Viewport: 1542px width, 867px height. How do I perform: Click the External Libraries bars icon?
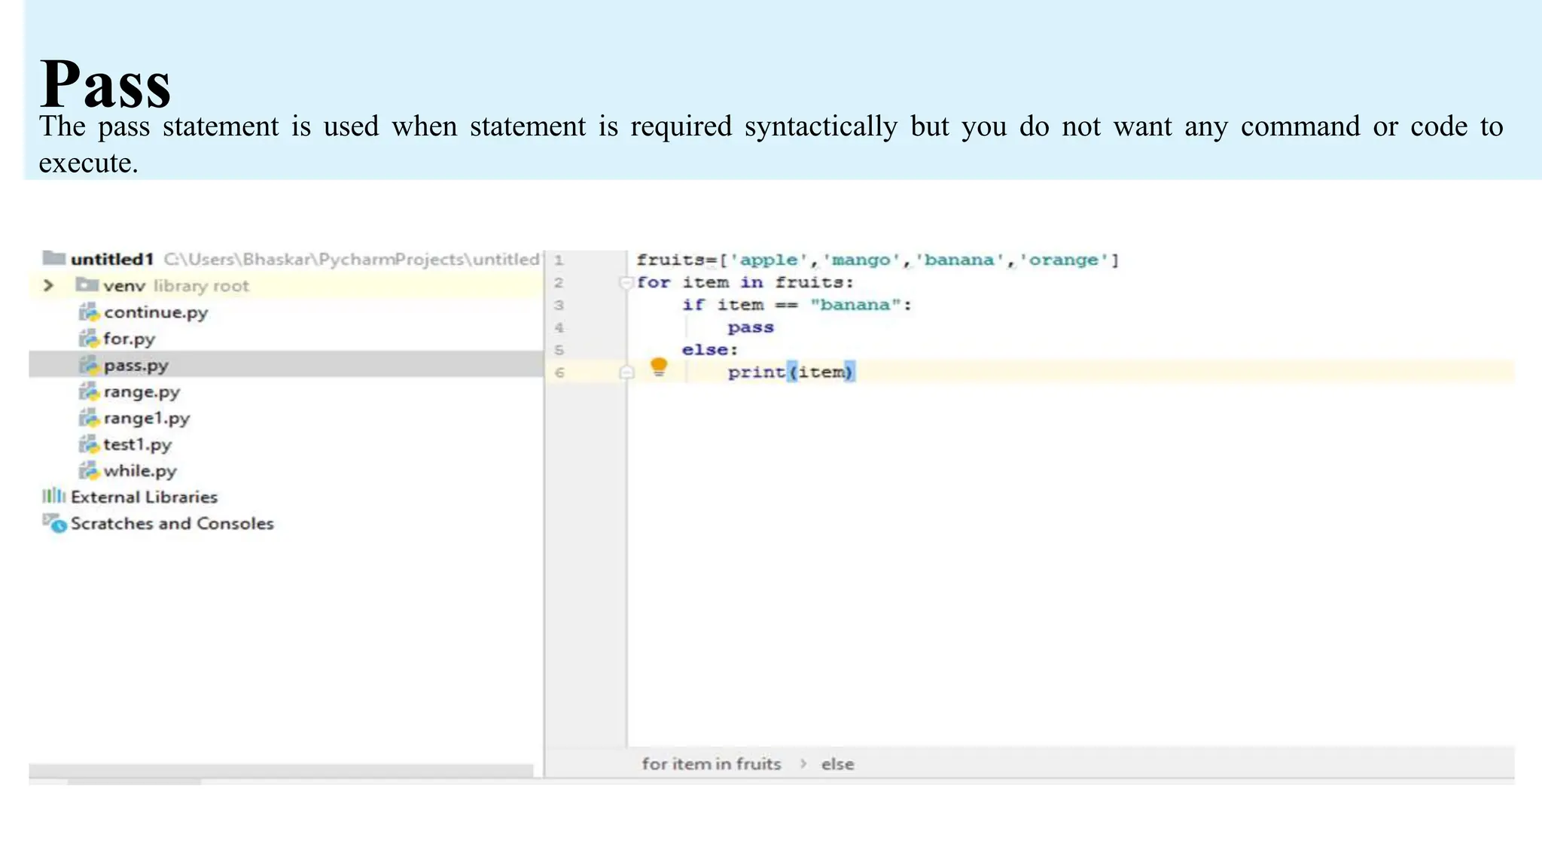coord(53,496)
